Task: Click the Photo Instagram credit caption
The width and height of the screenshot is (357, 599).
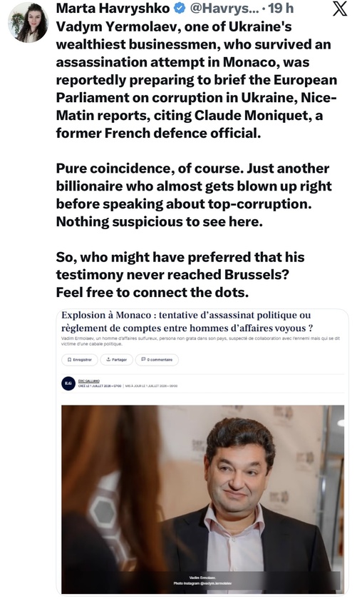Action: (x=202, y=583)
